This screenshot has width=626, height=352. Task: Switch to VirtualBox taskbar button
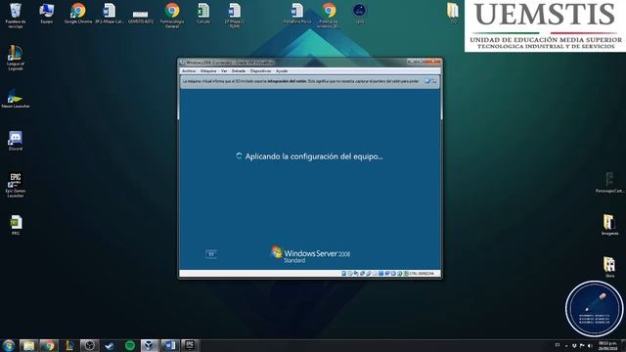coord(150,345)
